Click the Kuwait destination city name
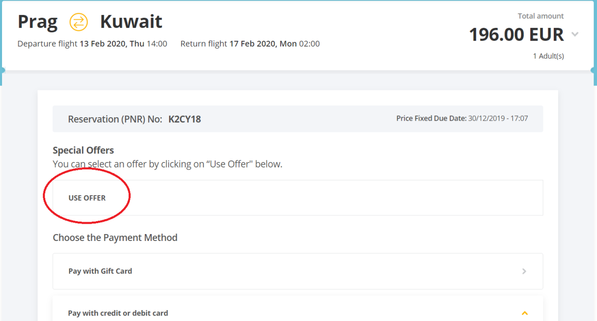 coord(131,22)
